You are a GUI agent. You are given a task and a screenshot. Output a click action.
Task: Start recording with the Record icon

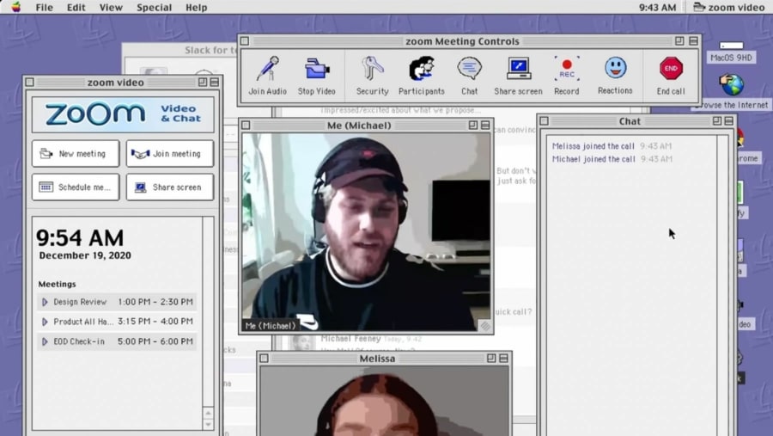pyautogui.click(x=566, y=70)
